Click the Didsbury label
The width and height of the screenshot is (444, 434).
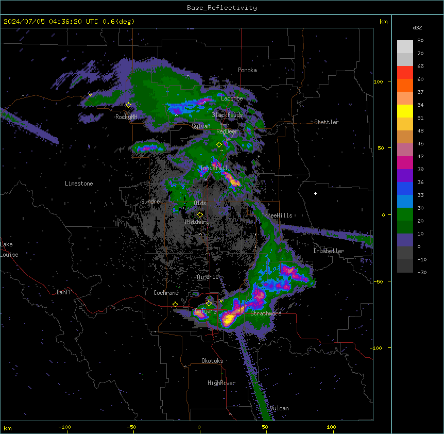pos(197,222)
